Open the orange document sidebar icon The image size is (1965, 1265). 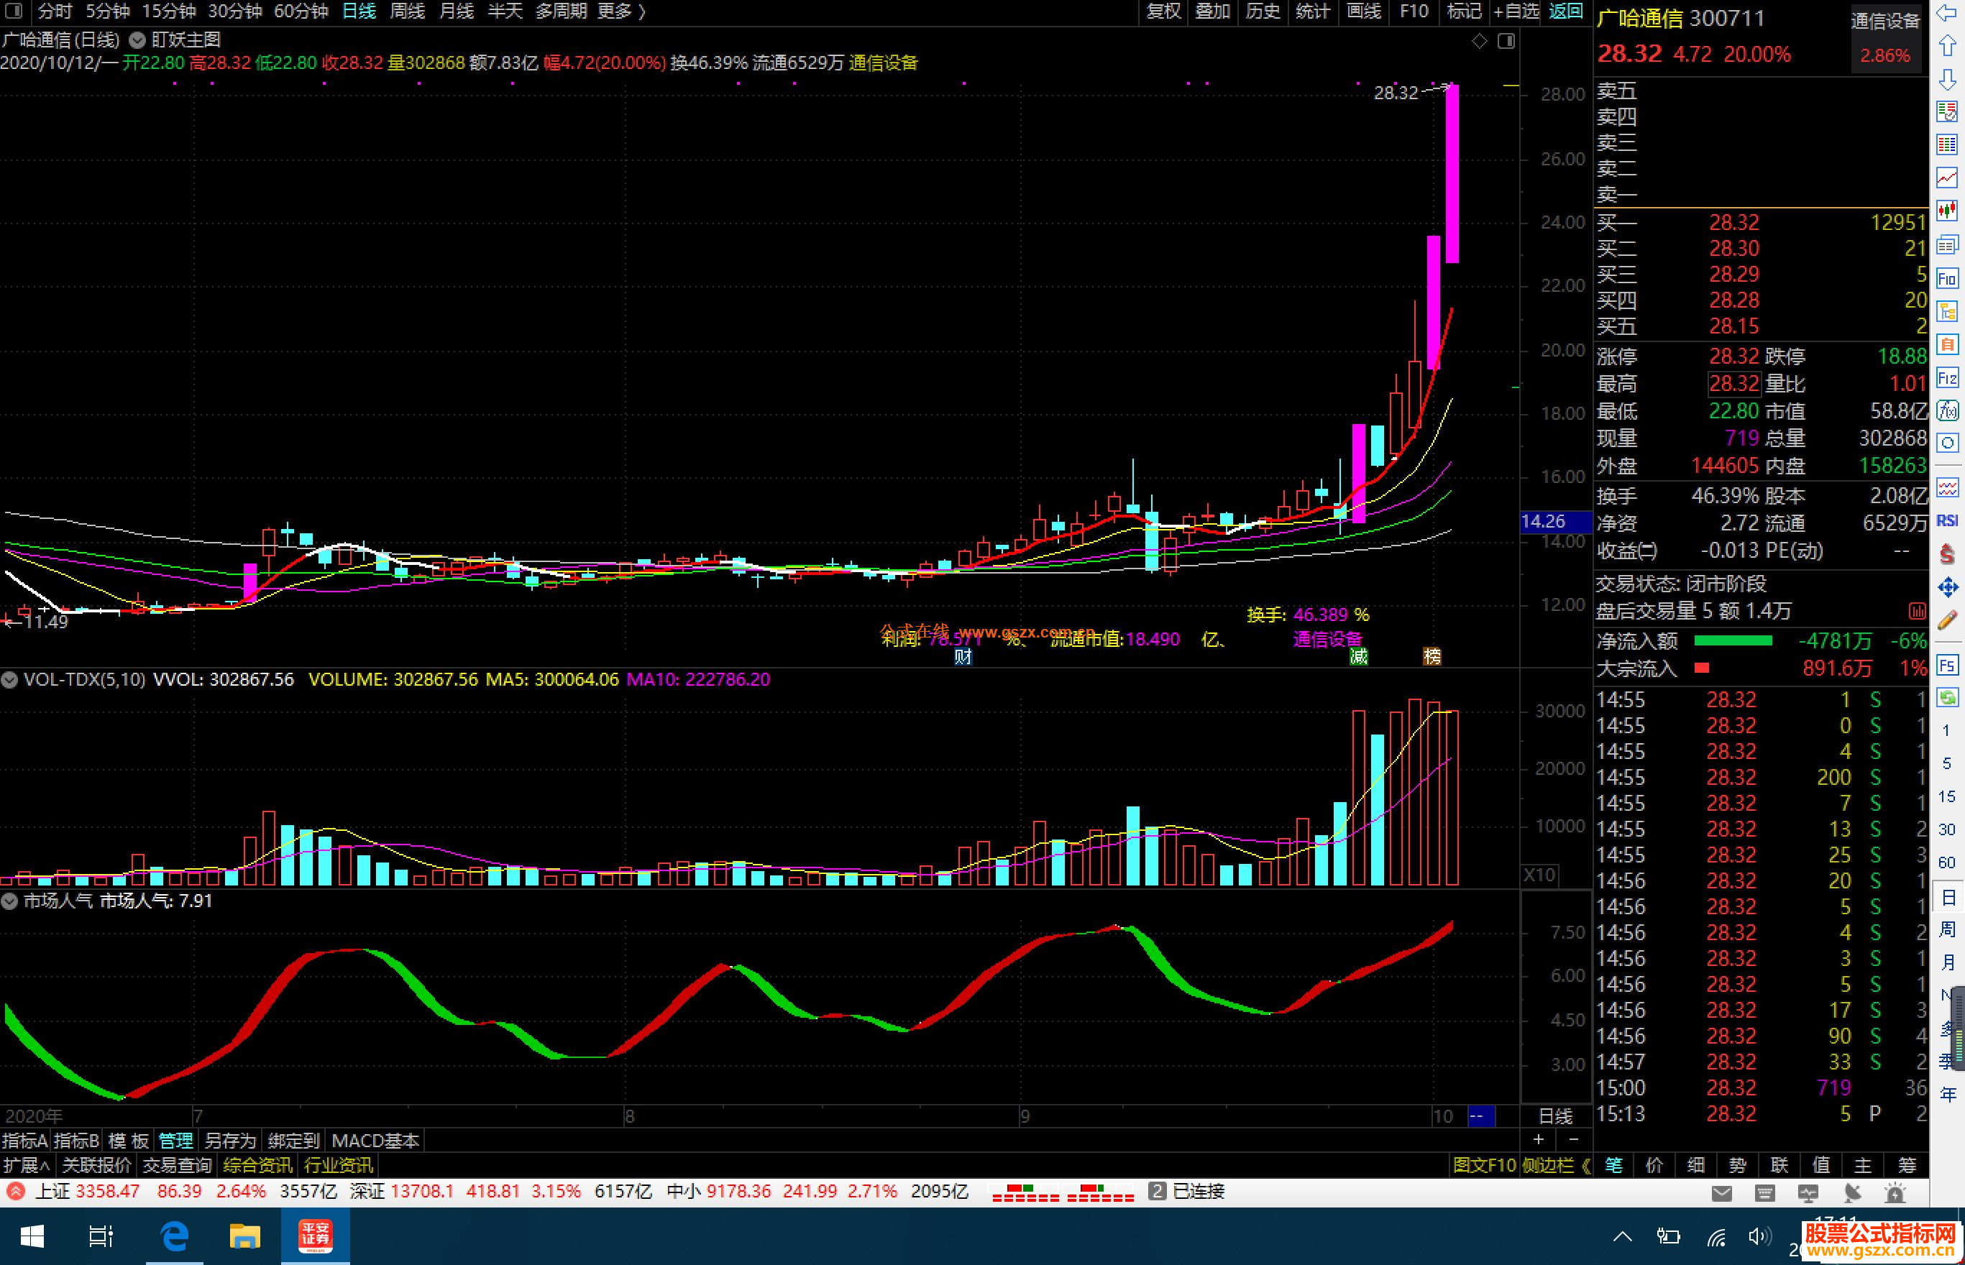coord(1947,344)
